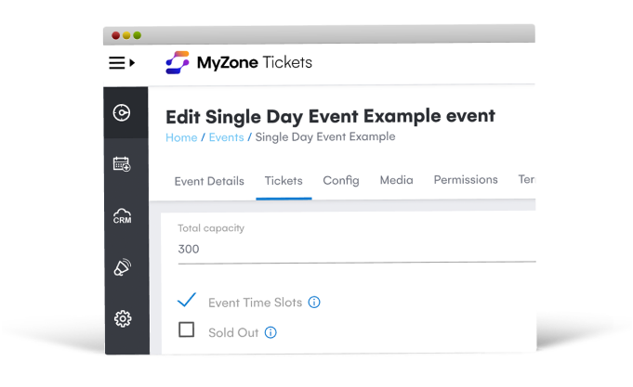633x387 pixels.
Task: Toggle the Event Time Slots checkmark
Action: pyautogui.click(x=187, y=300)
